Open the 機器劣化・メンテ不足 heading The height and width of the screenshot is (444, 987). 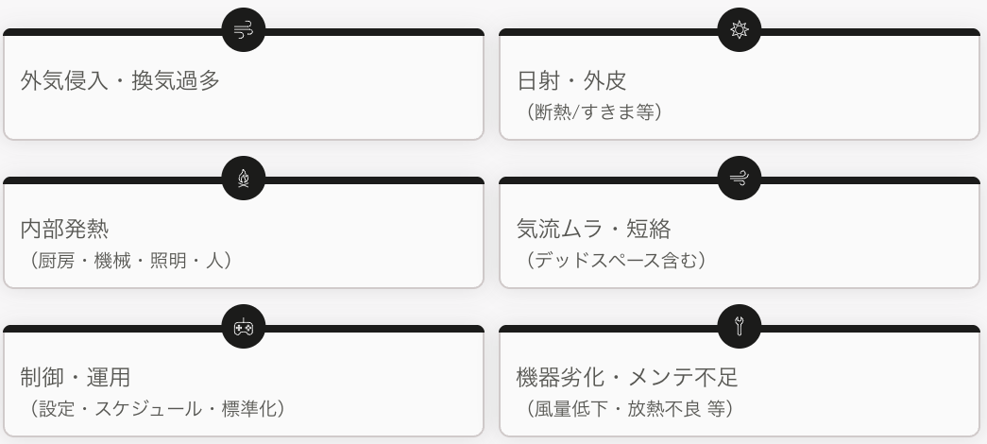(627, 378)
